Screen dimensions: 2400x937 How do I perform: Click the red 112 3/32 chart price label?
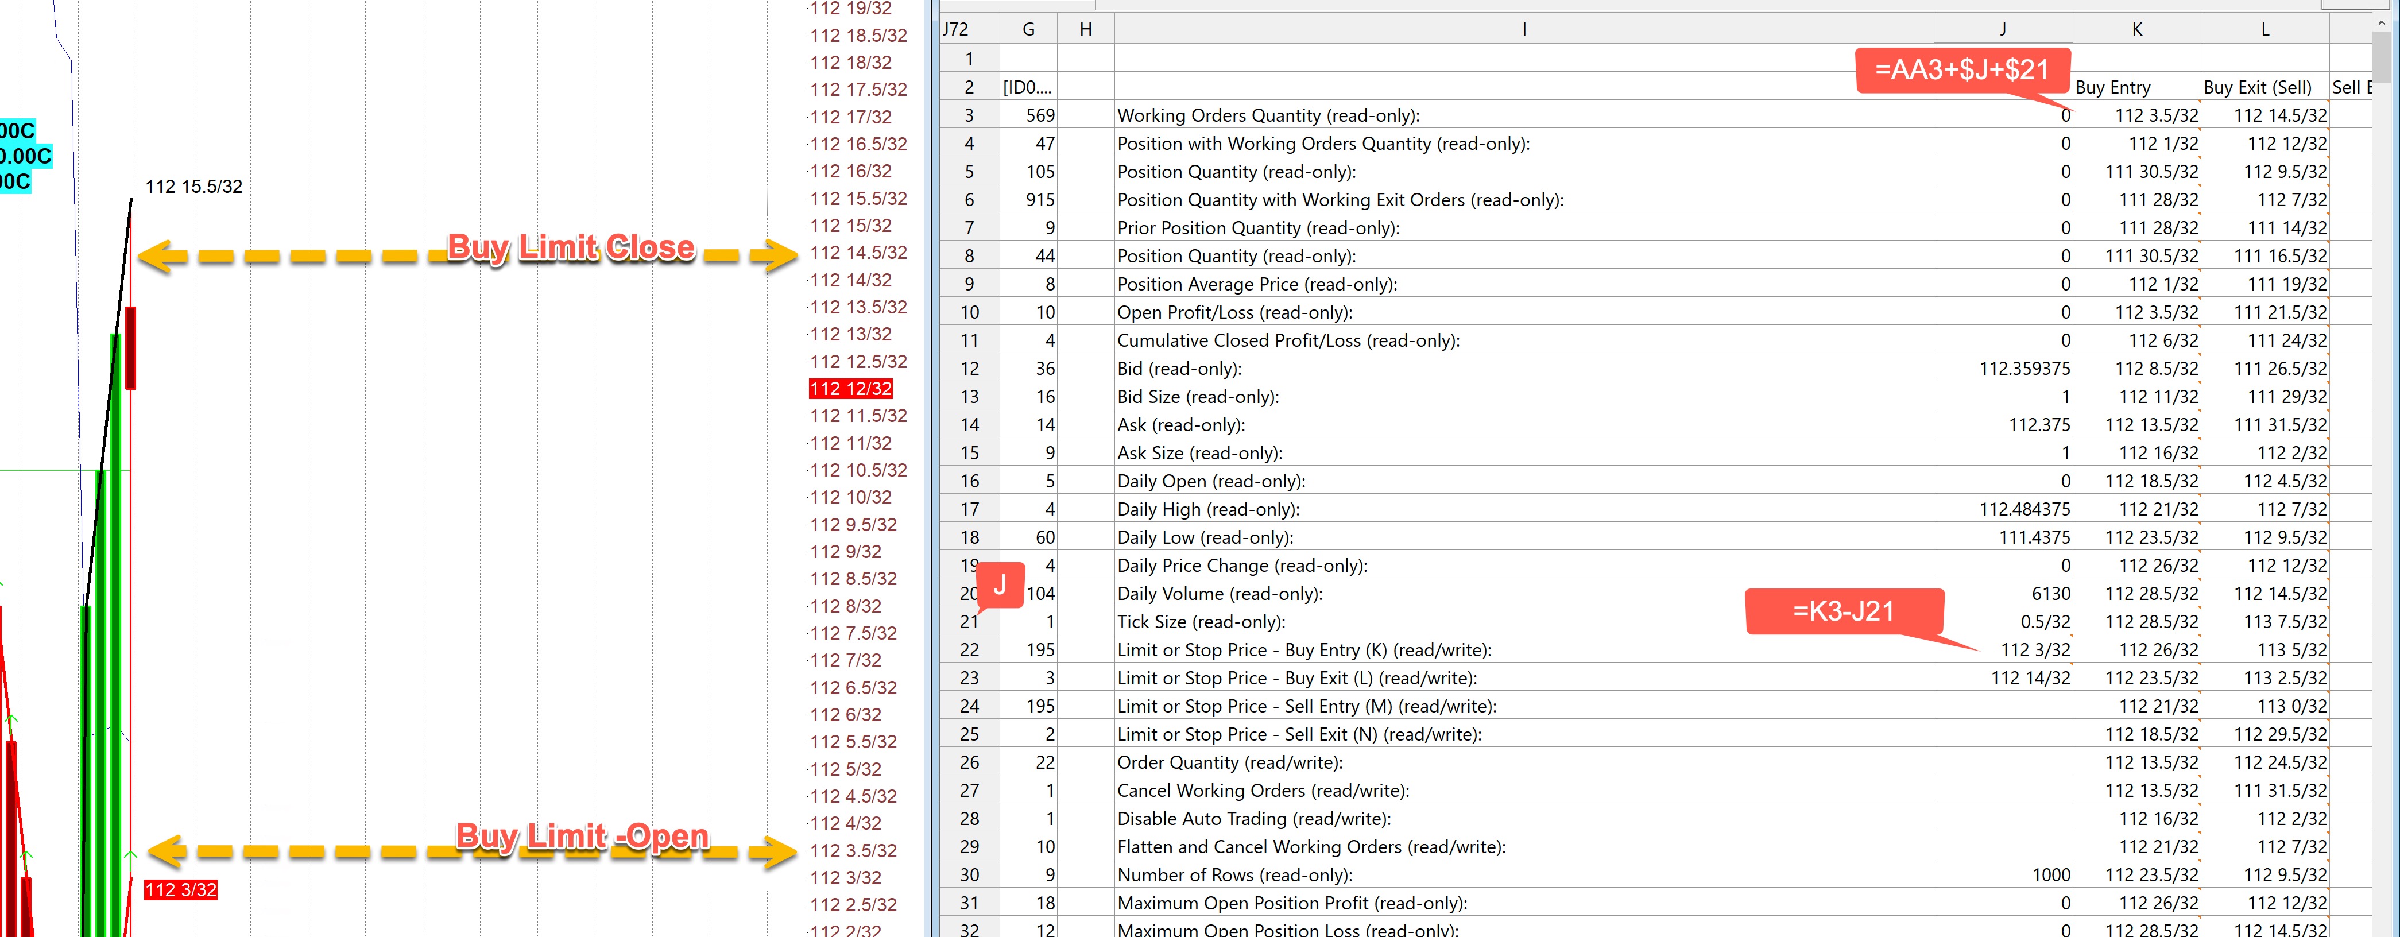coord(181,889)
